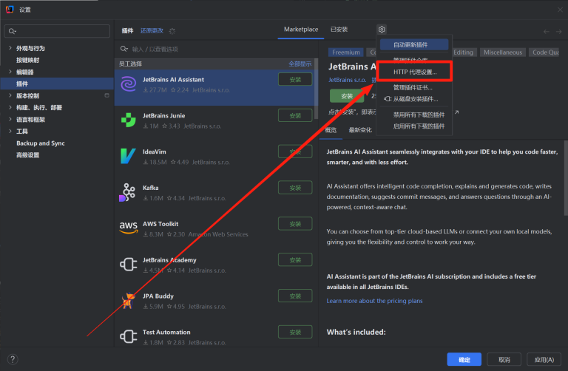Screen dimensions: 568x371
Task: Click 安装 button for IdeaVim
Action: [295, 152]
